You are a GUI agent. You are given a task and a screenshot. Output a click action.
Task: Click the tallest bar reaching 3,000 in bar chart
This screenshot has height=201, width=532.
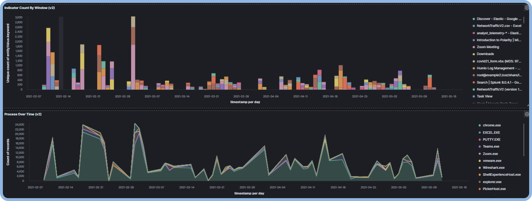pyautogui.click(x=133, y=53)
